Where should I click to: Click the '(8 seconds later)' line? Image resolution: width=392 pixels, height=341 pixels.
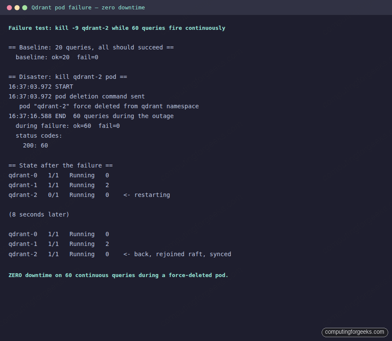point(39,215)
